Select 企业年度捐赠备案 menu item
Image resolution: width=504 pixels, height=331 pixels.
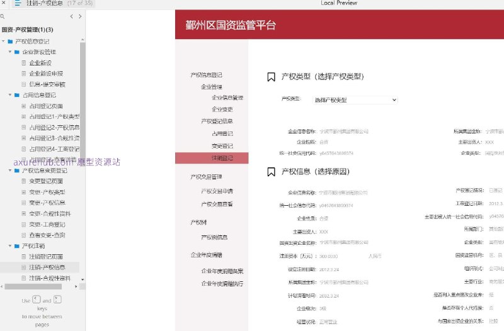[222, 271]
